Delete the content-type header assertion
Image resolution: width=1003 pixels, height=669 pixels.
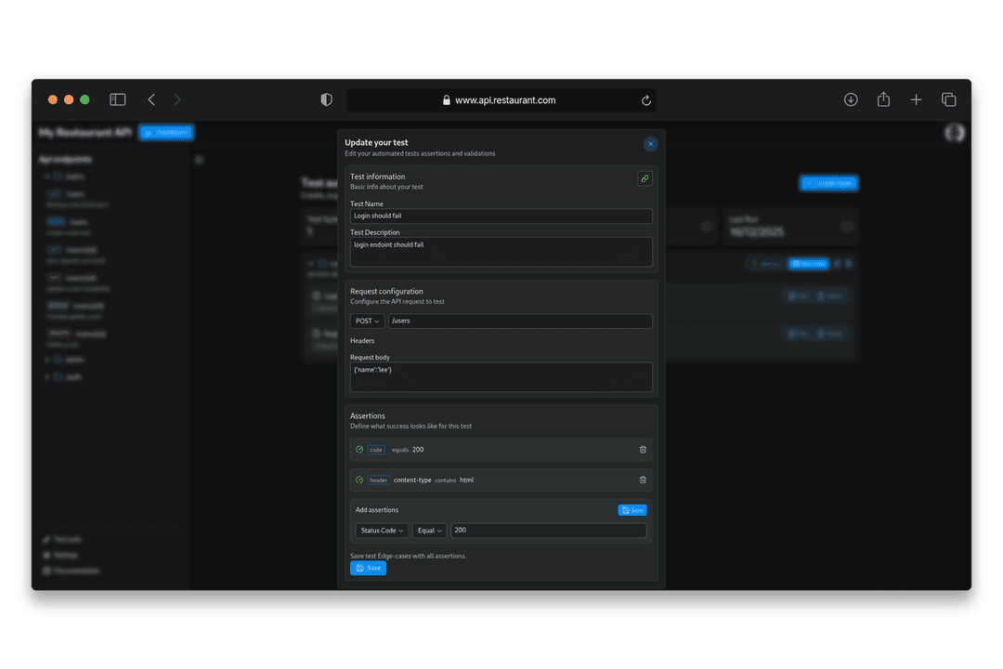[643, 479]
